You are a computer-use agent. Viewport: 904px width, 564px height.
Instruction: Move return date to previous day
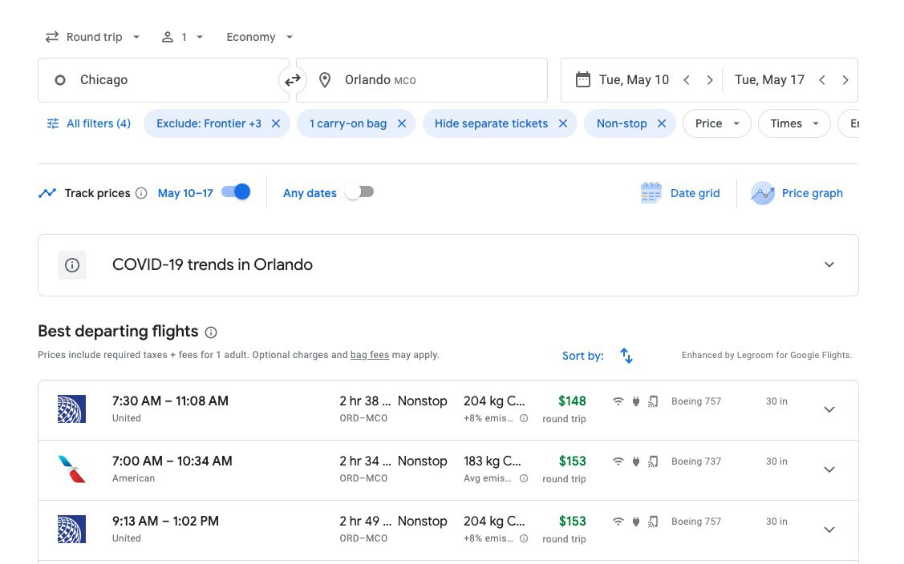coord(822,80)
